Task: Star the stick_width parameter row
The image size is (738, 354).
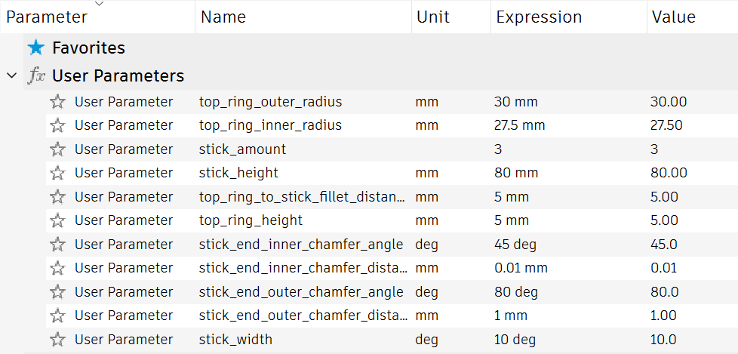Action: click(58, 340)
